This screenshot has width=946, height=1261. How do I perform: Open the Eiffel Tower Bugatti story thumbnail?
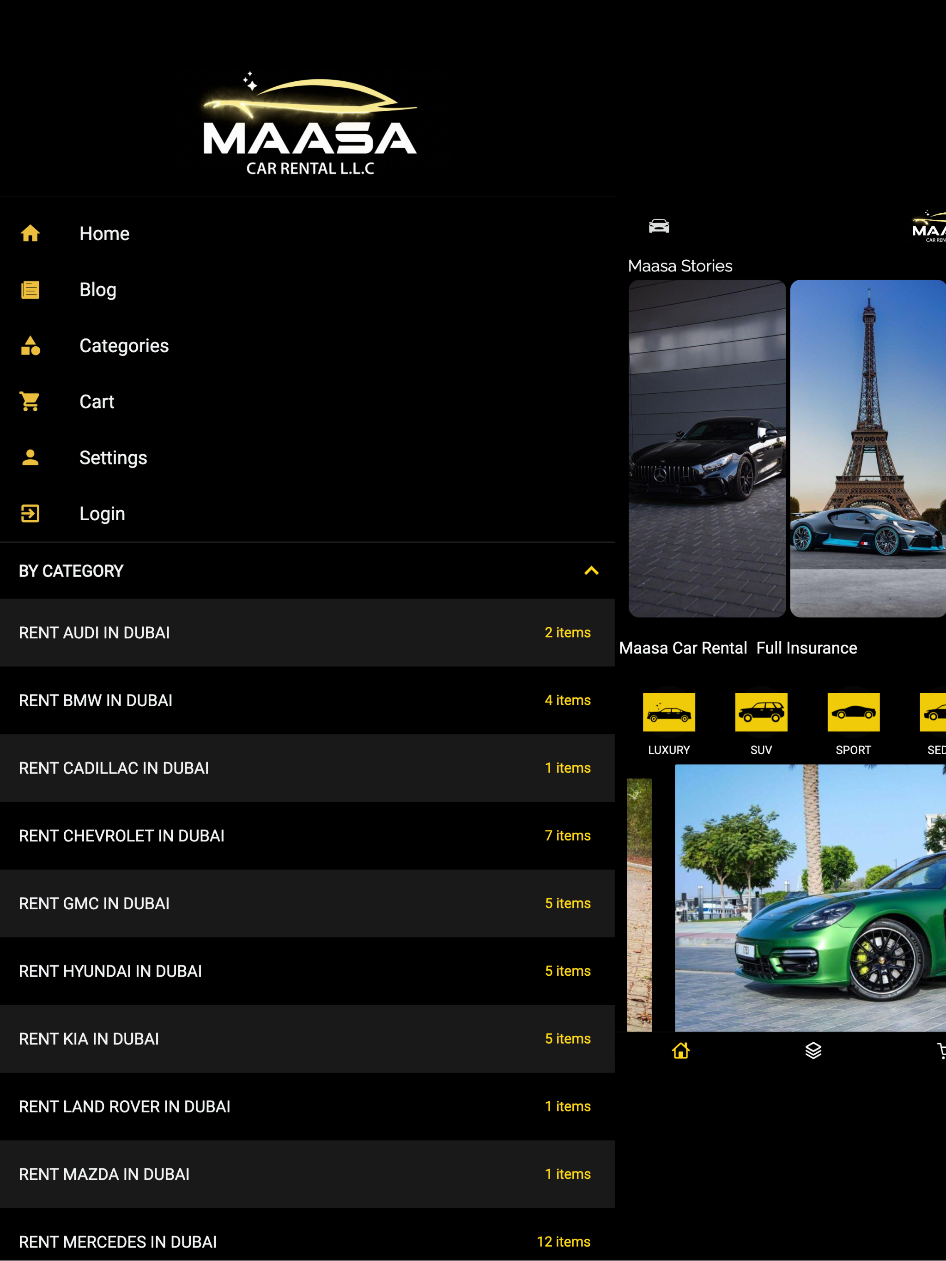coord(868,448)
